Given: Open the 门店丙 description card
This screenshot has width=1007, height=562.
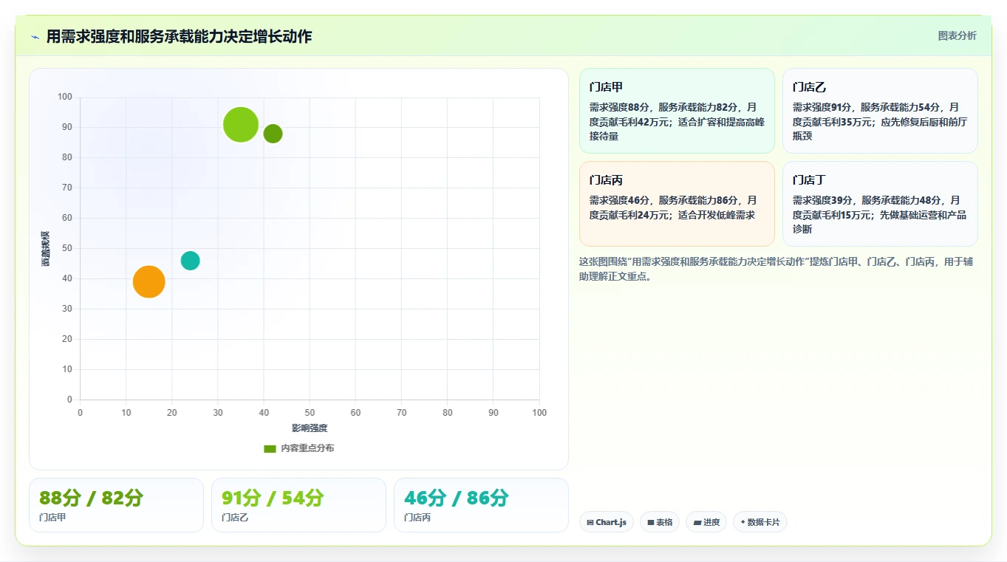Looking at the screenshot, I should pos(677,204).
